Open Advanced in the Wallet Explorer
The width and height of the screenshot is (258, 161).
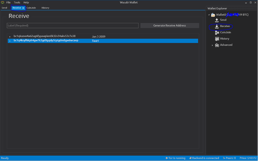coord(226,45)
